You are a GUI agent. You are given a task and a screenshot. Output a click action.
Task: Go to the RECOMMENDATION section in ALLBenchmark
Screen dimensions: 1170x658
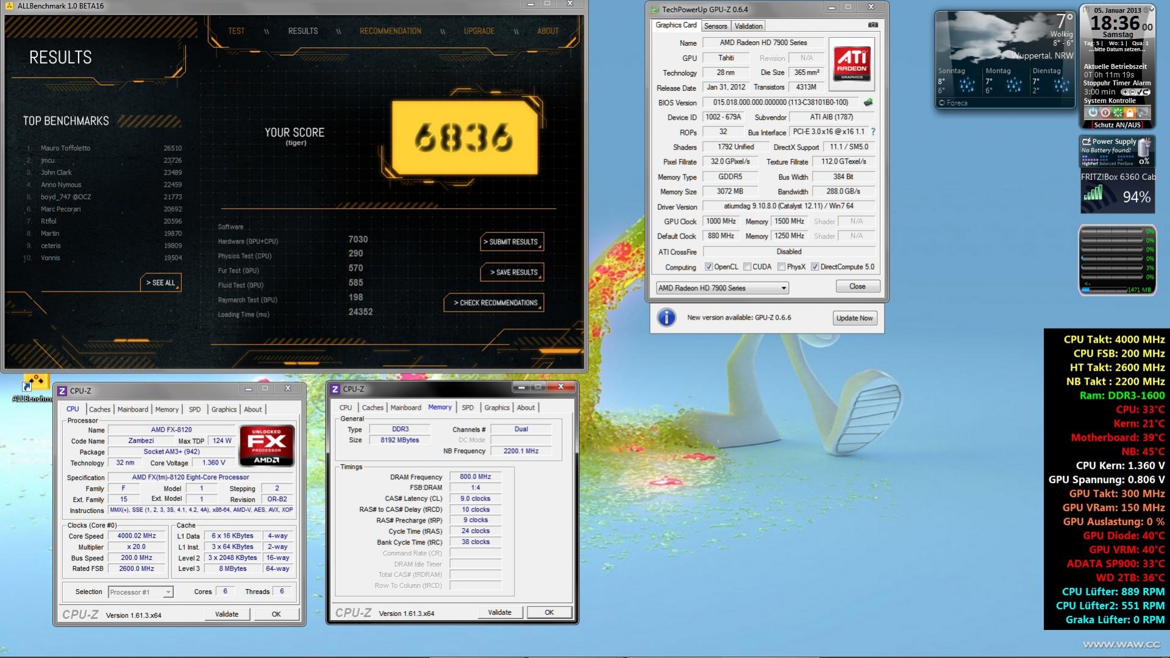(x=390, y=31)
